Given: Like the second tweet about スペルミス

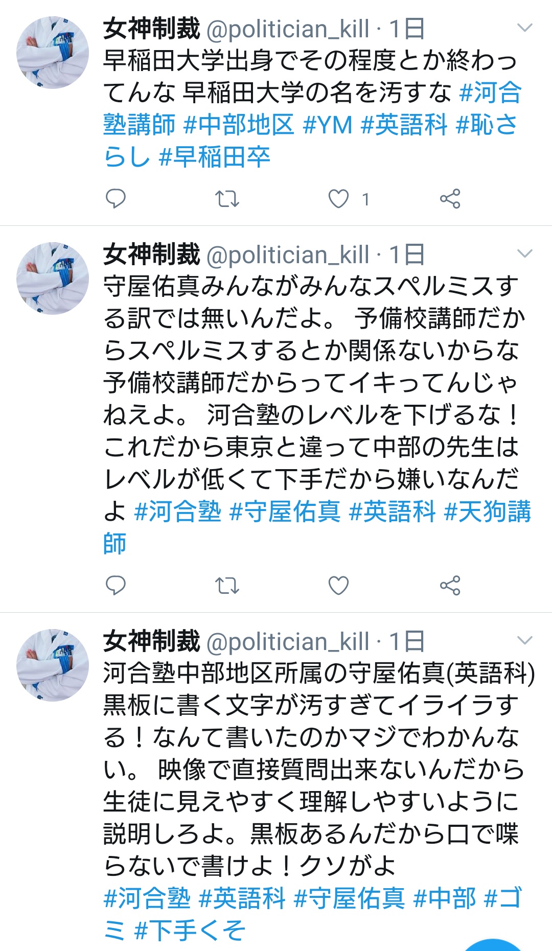Looking at the screenshot, I should point(338,586).
